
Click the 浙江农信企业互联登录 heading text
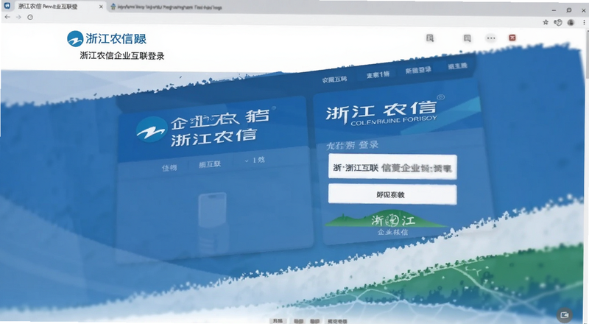(x=122, y=56)
